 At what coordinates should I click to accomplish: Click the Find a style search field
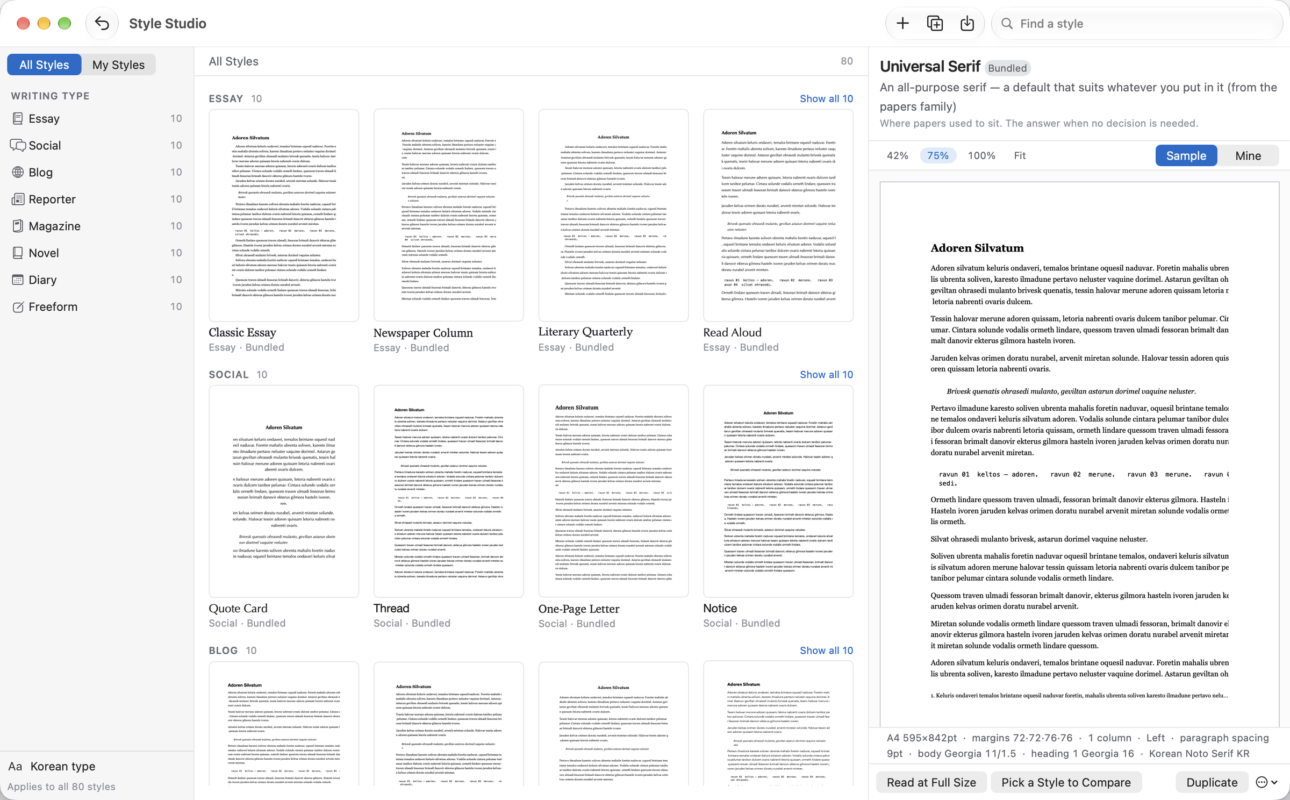pos(1137,24)
